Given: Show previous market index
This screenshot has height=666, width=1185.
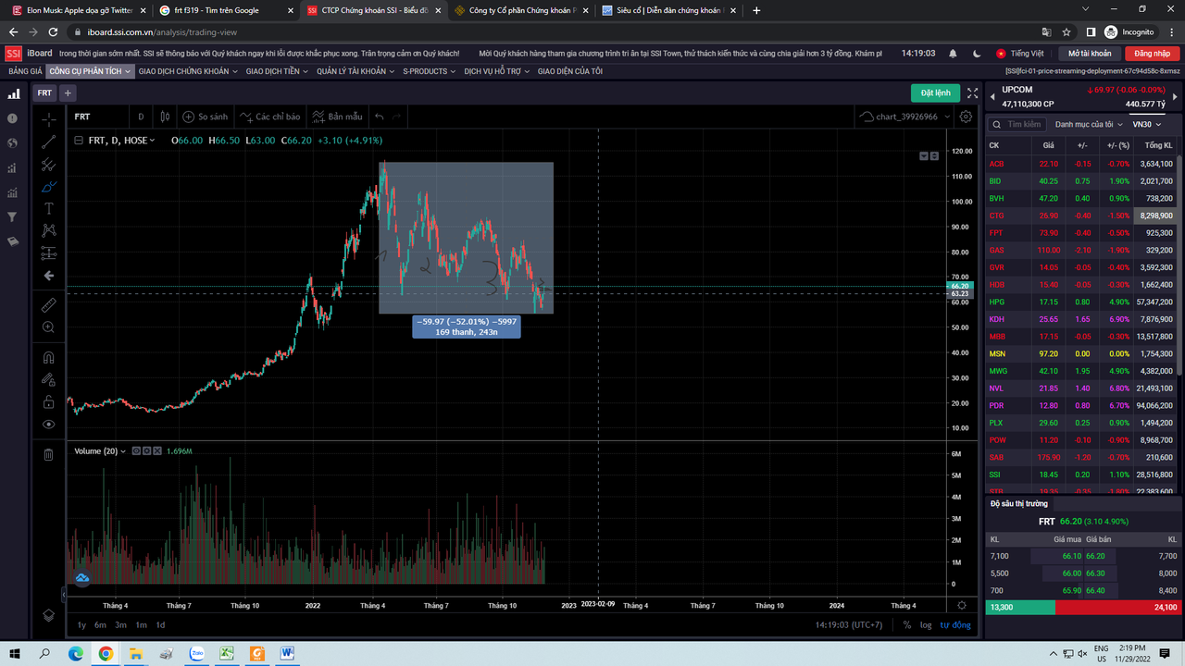Looking at the screenshot, I should pyautogui.click(x=992, y=96).
